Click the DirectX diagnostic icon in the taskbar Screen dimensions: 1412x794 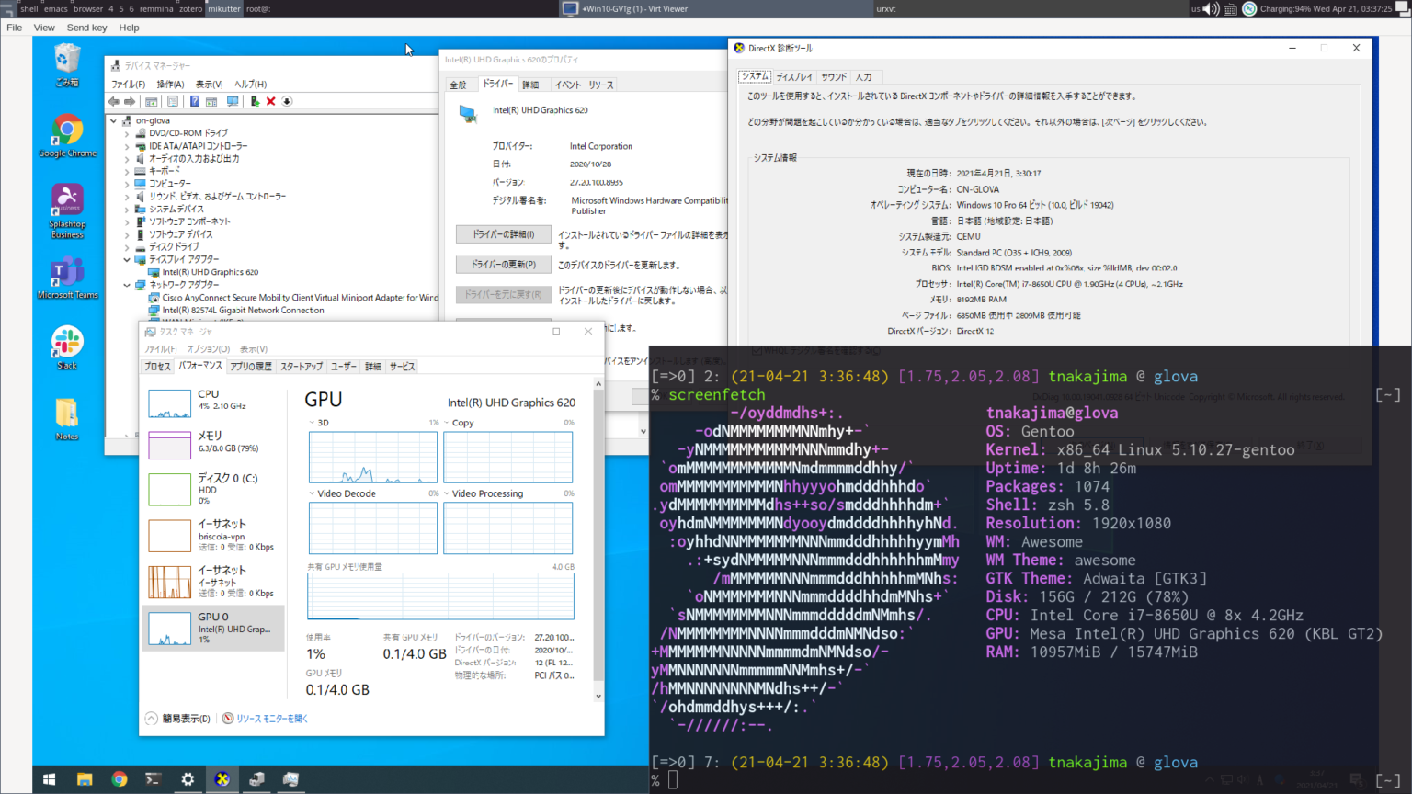pos(222,779)
